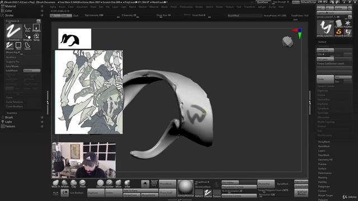Toggle Freeze SubDivision Levels

click(331, 64)
